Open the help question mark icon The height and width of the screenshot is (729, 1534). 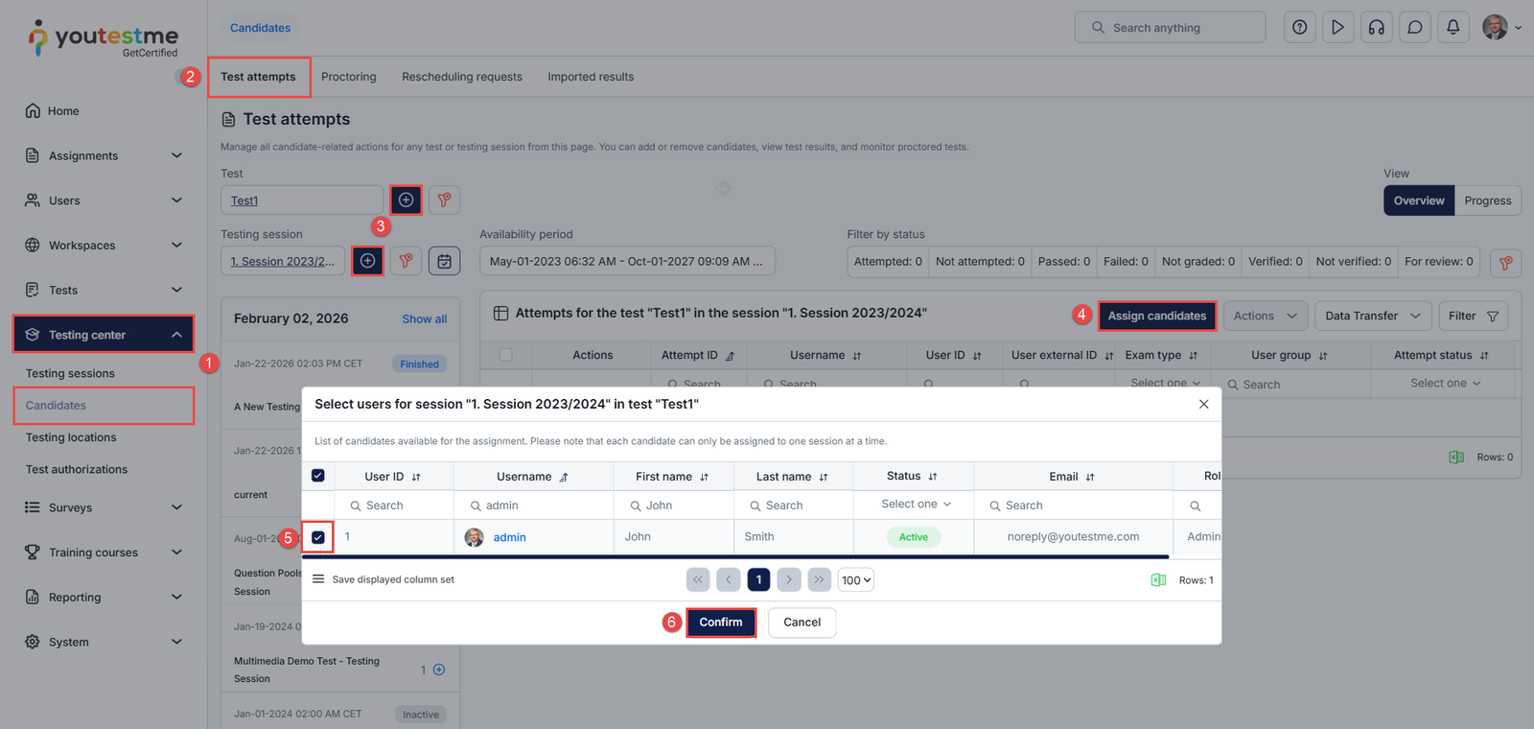tap(1299, 28)
